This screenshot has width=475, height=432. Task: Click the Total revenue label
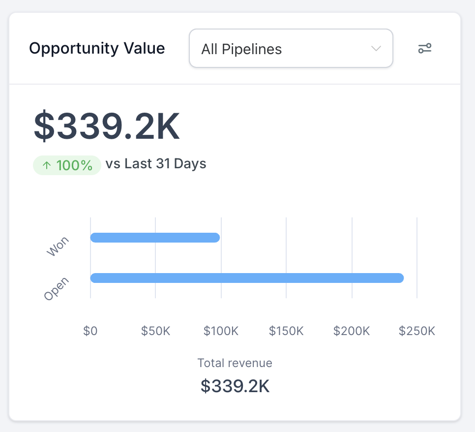tap(235, 363)
